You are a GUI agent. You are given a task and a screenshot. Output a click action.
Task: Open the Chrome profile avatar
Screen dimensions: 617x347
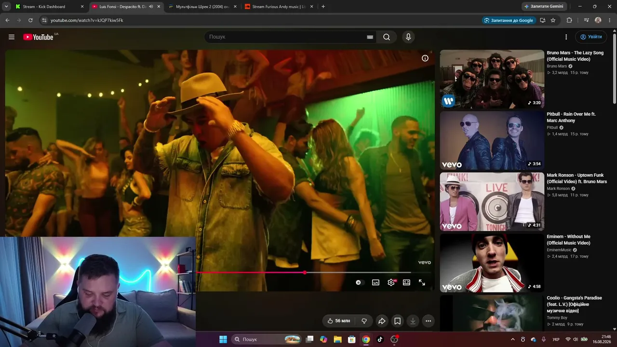point(598,20)
